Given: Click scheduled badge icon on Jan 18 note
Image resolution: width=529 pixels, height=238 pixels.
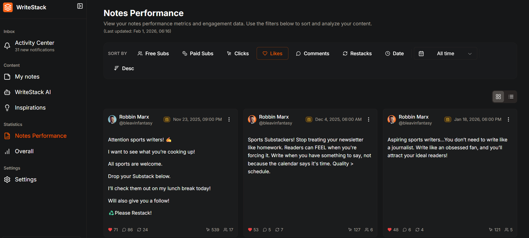Looking at the screenshot, I should 448,119.
